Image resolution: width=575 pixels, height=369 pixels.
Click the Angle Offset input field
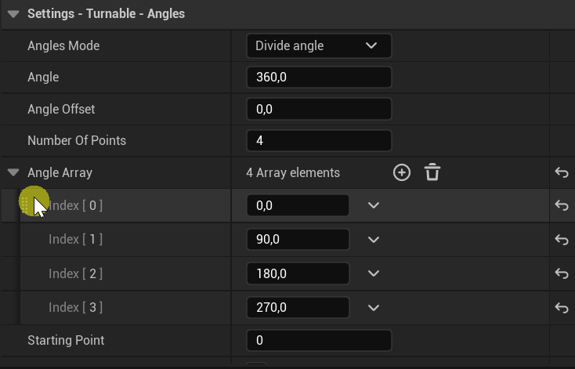(318, 109)
